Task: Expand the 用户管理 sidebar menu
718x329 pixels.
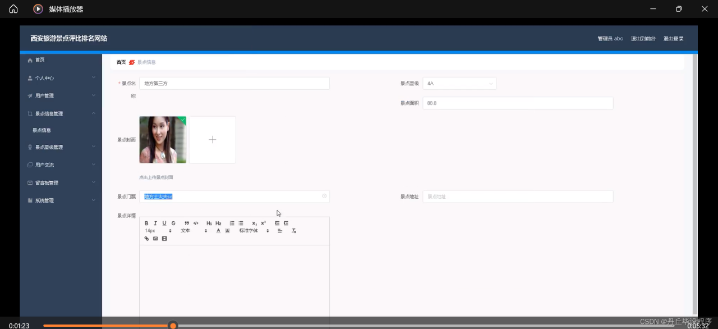Action: pyautogui.click(x=61, y=96)
